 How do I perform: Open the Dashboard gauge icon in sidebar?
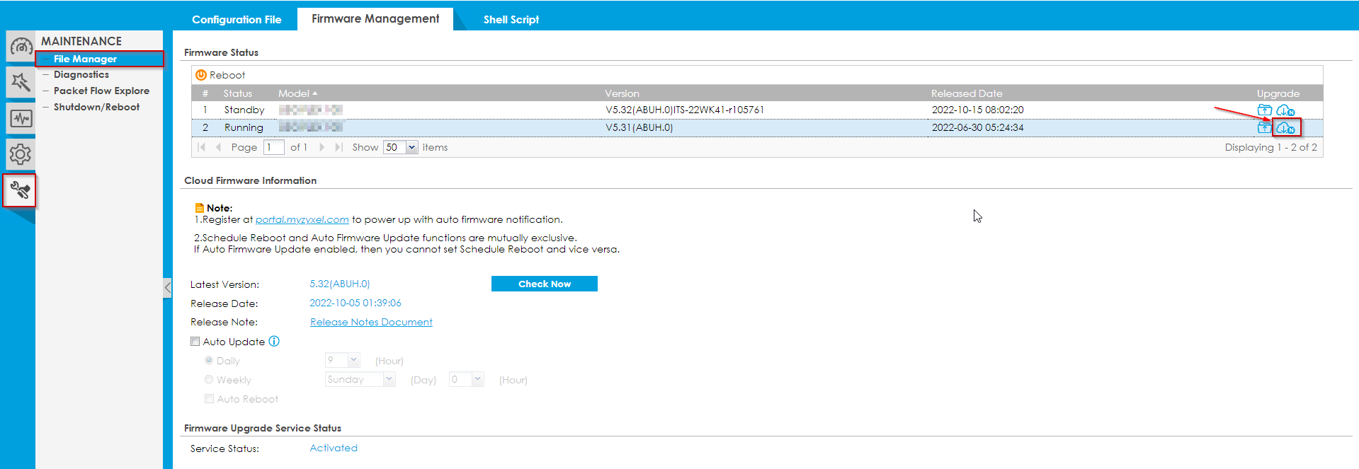coord(21,47)
